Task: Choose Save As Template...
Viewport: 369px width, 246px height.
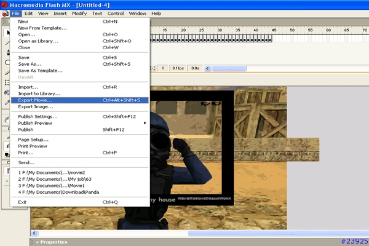Action: pos(80,71)
